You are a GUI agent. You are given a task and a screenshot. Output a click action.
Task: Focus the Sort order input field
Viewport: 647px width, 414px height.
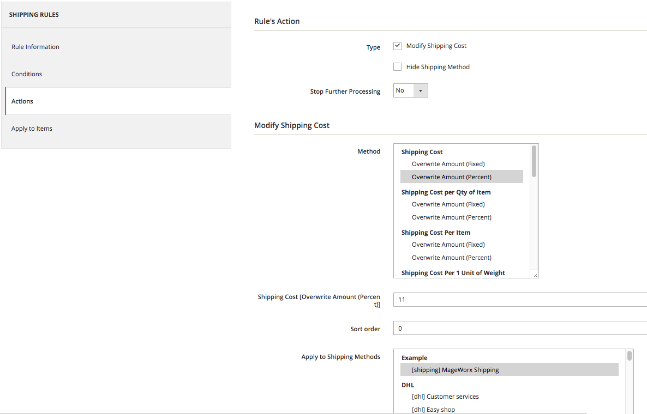pyautogui.click(x=518, y=328)
